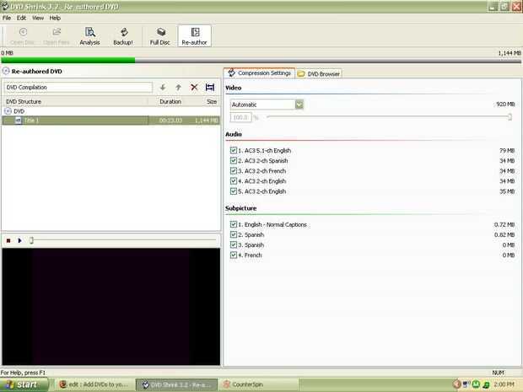Run the Analysis tool
Screen dimensions: 523x392
tap(89, 36)
